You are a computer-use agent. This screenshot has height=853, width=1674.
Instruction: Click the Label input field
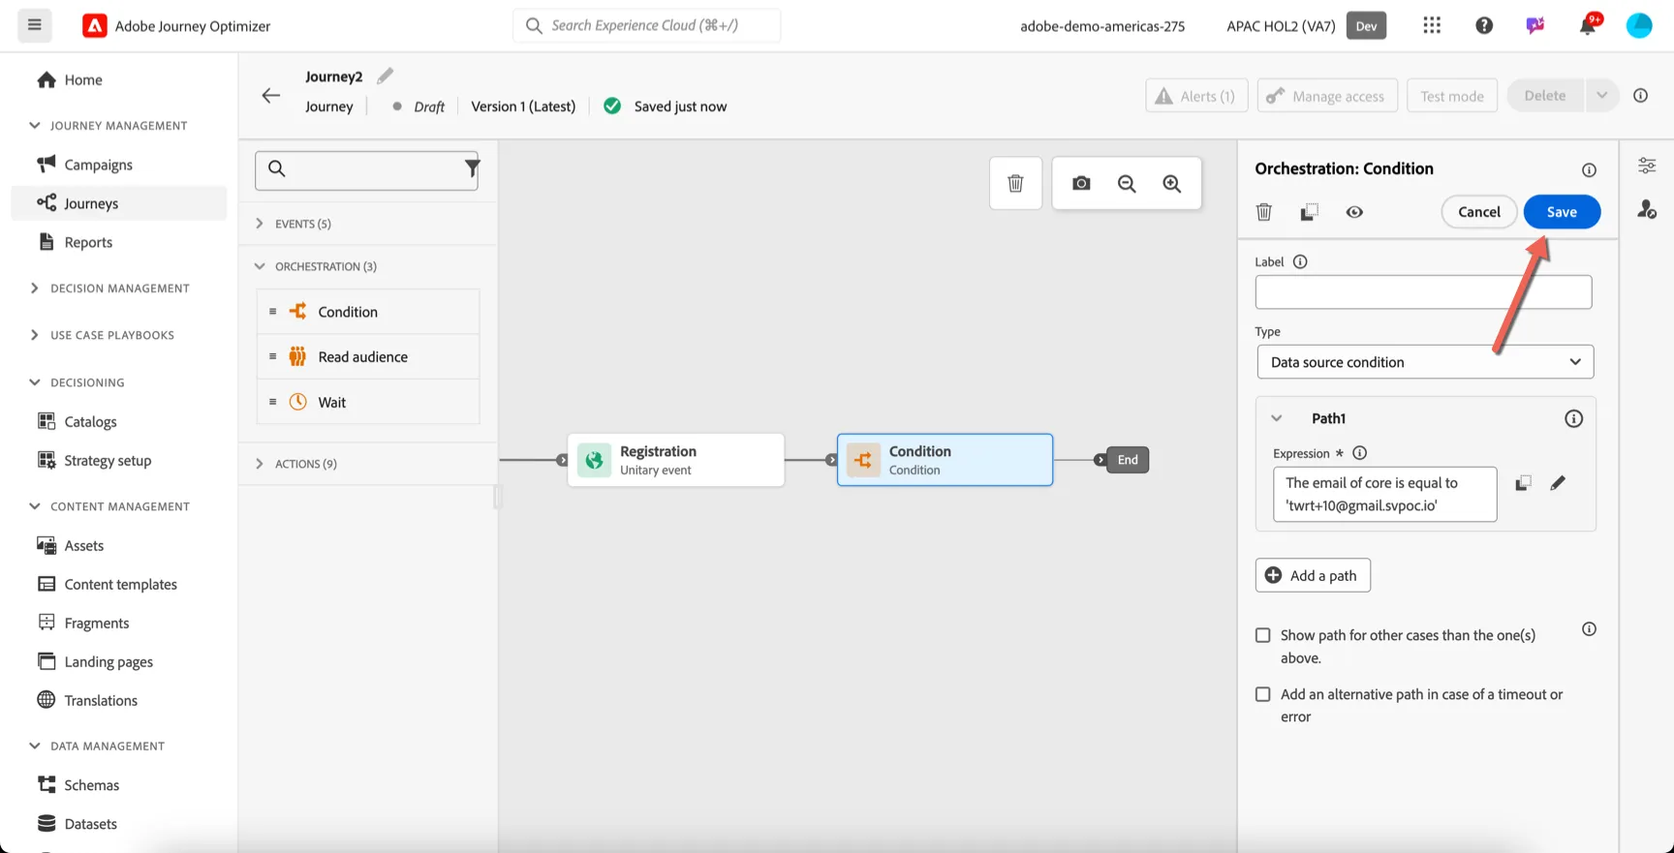tap(1423, 292)
